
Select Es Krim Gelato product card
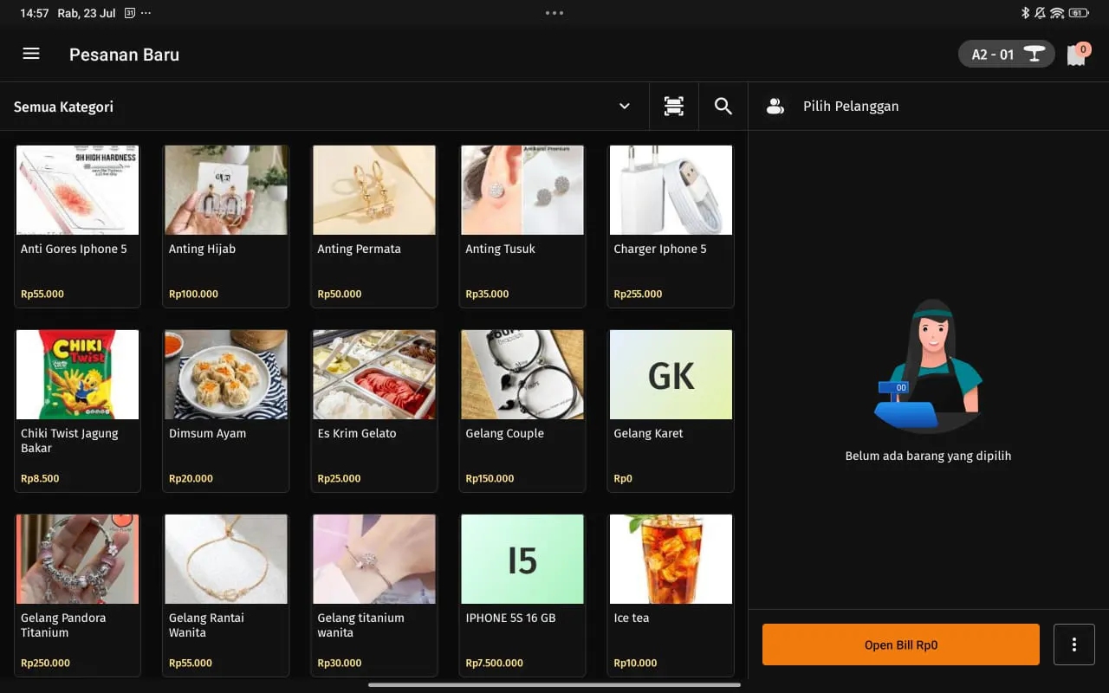click(x=373, y=410)
